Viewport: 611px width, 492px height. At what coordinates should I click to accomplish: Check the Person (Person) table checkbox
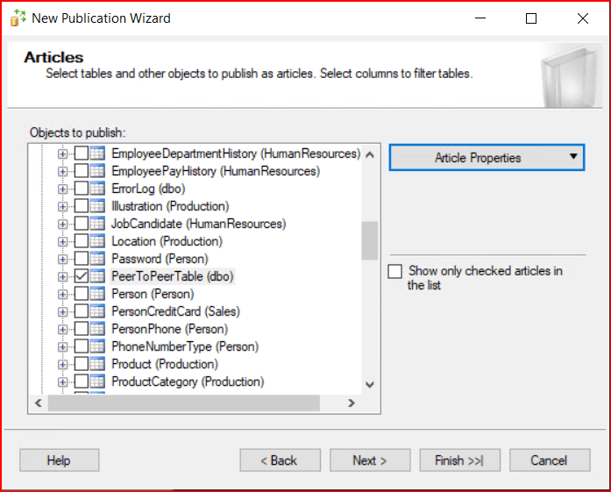pyautogui.click(x=81, y=294)
